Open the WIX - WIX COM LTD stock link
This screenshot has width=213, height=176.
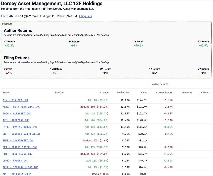(15, 100)
